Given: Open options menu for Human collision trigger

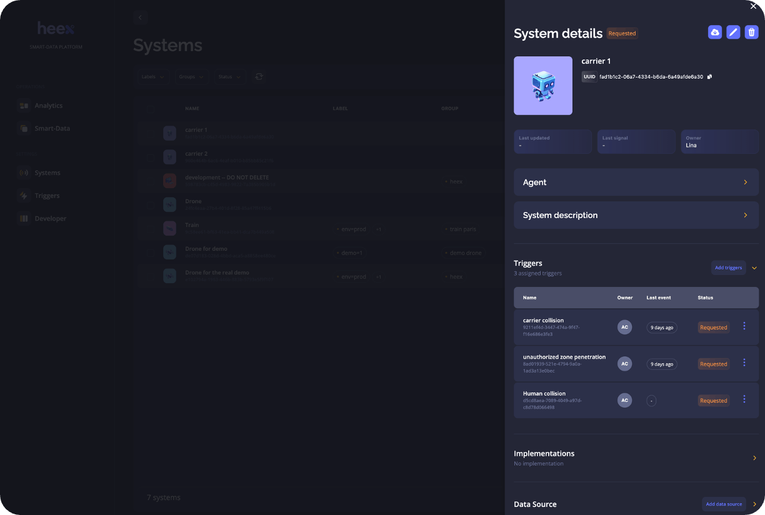Looking at the screenshot, I should click(744, 399).
